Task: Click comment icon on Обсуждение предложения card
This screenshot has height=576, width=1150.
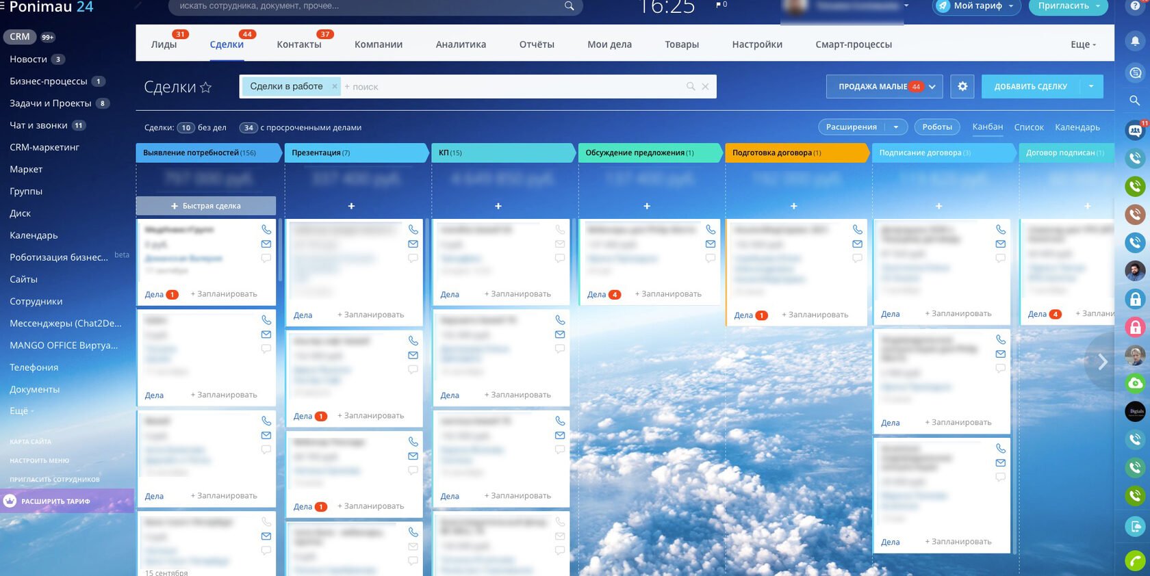Action: pyautogui.click(x=711, y=259)
